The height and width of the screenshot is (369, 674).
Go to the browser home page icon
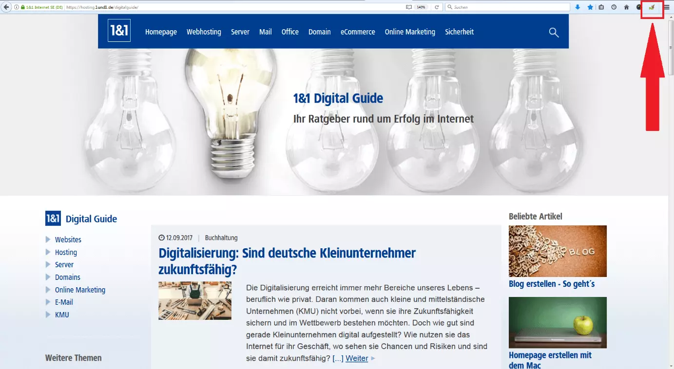[x=627, y=7]
